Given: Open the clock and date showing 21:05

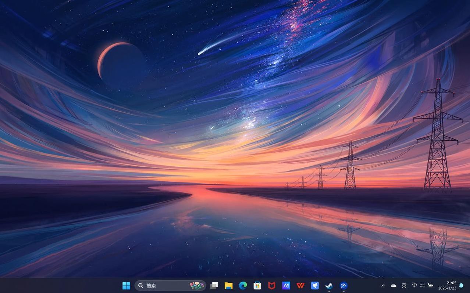Looking at the screenshot, I should pos(447,285).
